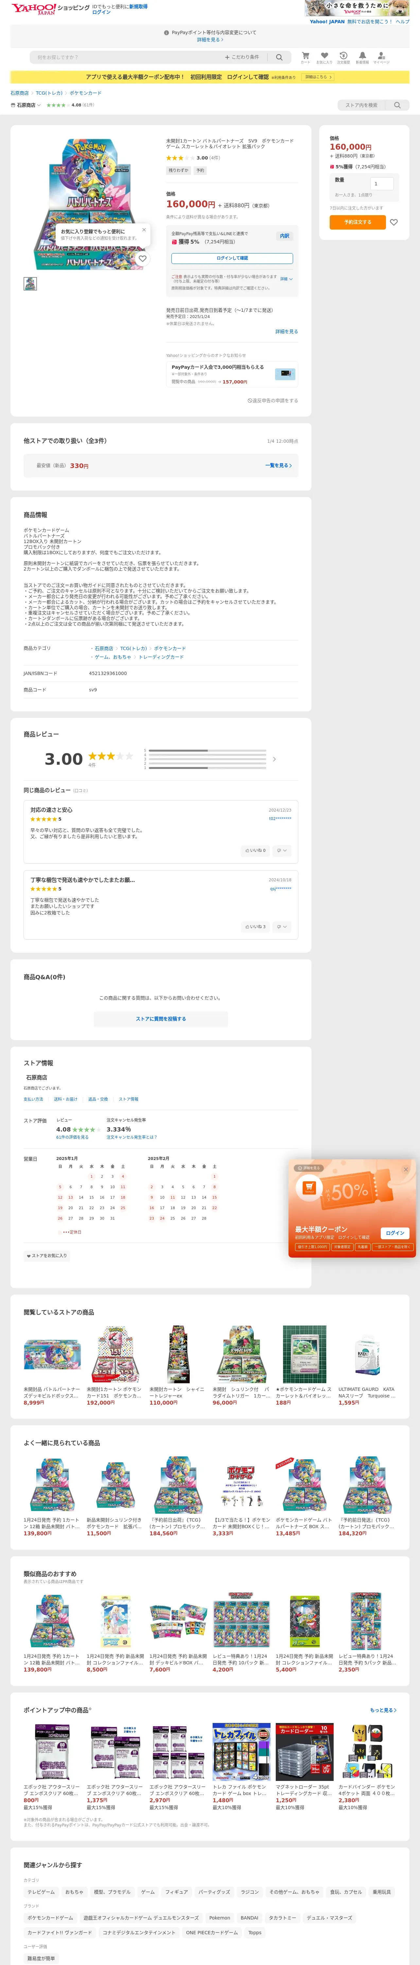Open もっと見る in point-up products
Viewport: 420px width, 1965px height.
tap(383, 1710)
